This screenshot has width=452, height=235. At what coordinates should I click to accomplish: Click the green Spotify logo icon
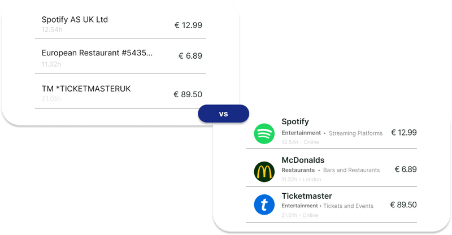tap(263, 134)
